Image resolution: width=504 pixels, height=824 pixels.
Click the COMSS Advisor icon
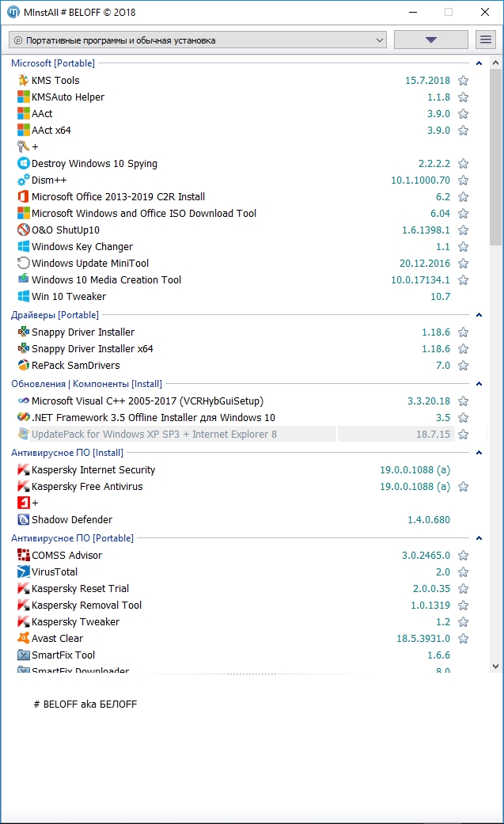[x=23, y=556]
